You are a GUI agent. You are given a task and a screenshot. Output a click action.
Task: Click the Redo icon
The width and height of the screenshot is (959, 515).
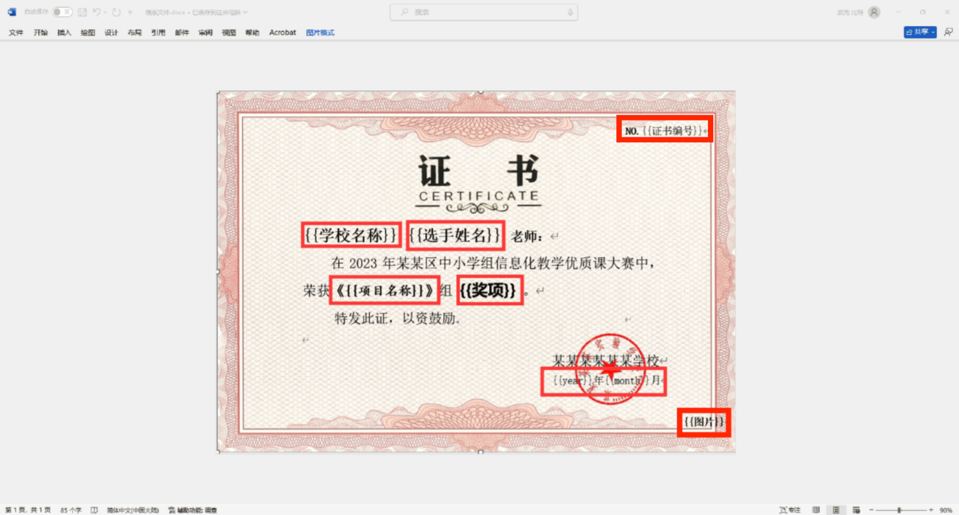116,11
